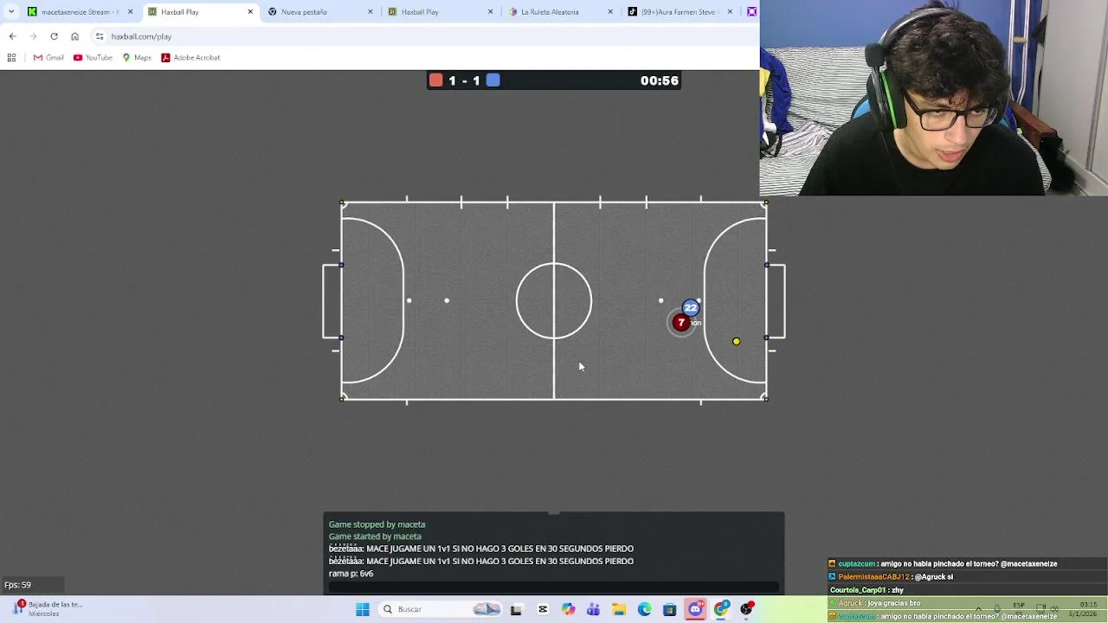Open Google Chrome from the taskbar
This screenshot has height=623, width=1108.
pos(721,609)
